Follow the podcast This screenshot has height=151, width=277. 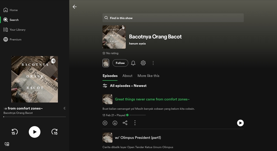coord(120,63)
